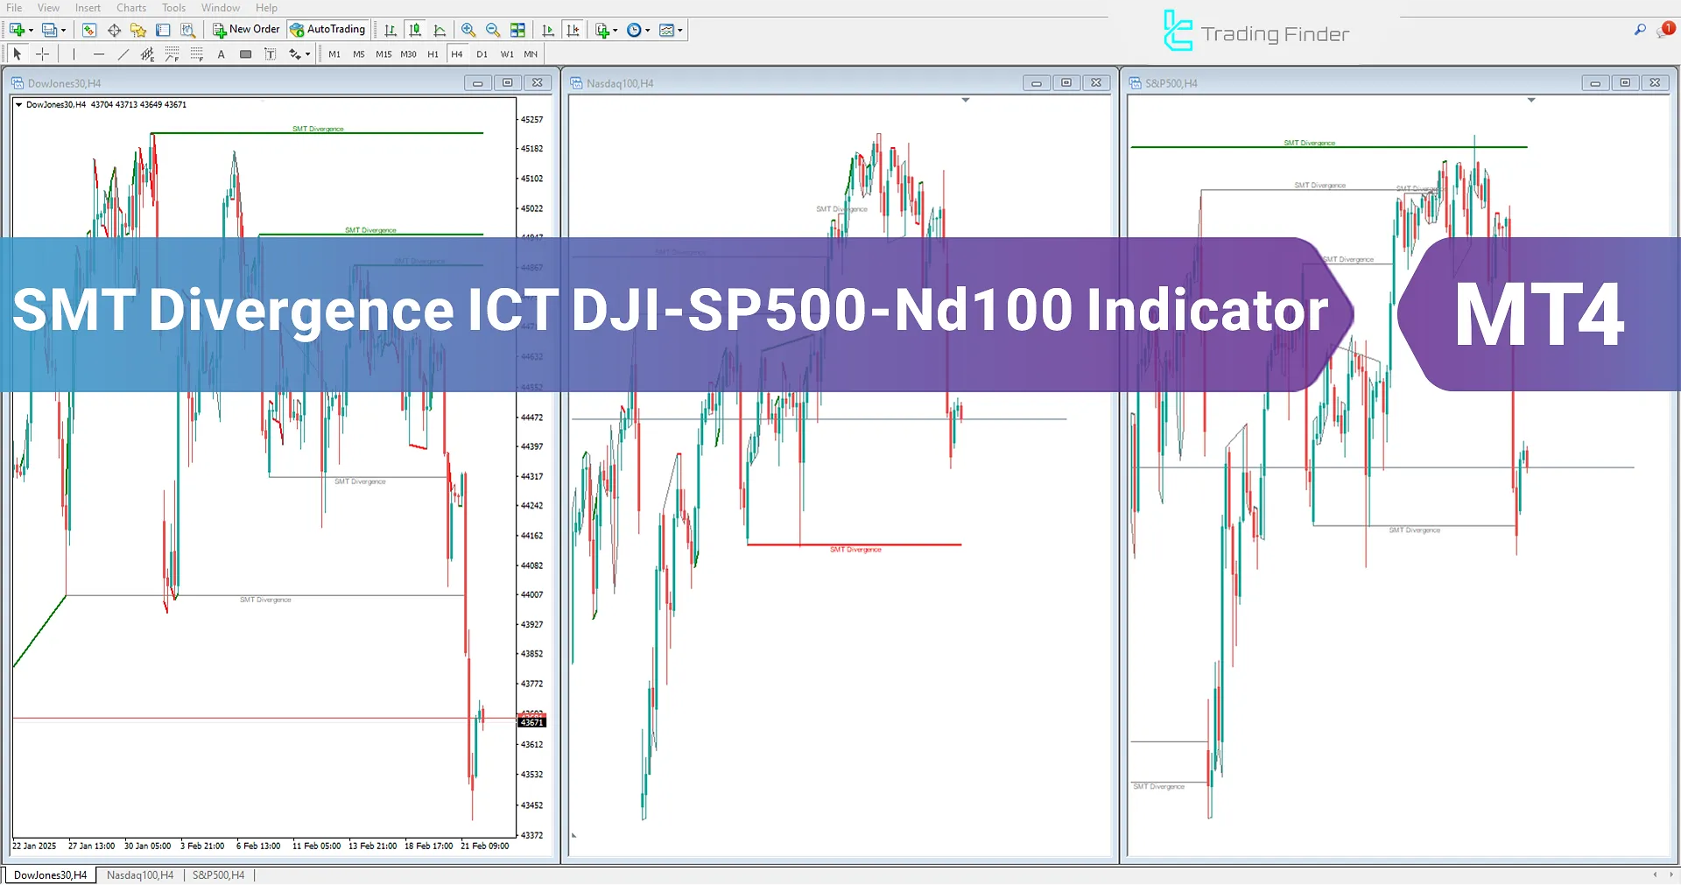Open the Data Window crosshair icon
Image resolution: width=1681 pixels, height=885 pixels.
(114, 30)
